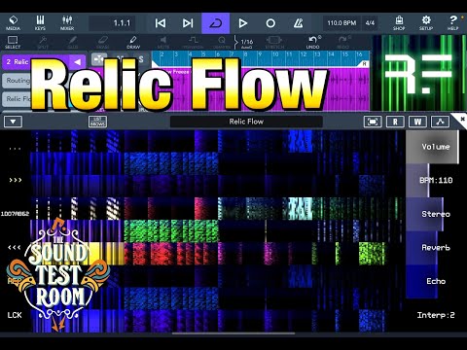
Task: Choose the Stretch tool
Action: click(x=274, y=43)
